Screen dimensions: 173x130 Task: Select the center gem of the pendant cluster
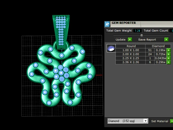pyautogui.click(x=61, y=73)
